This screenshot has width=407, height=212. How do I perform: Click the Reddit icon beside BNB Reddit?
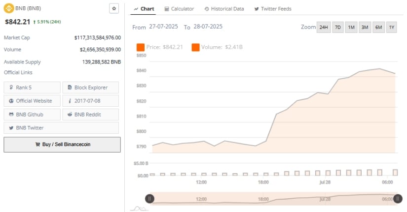[70, 115]
